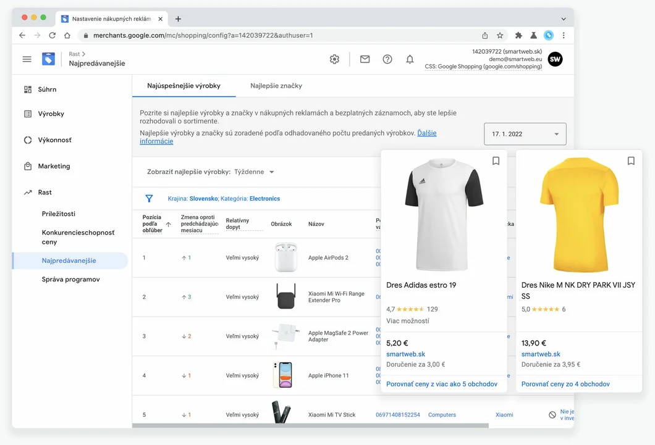Viewport: 655px width, 445px height.
Task: Open the Týždenne period dropdown
Action: click(x=254, y=172)
